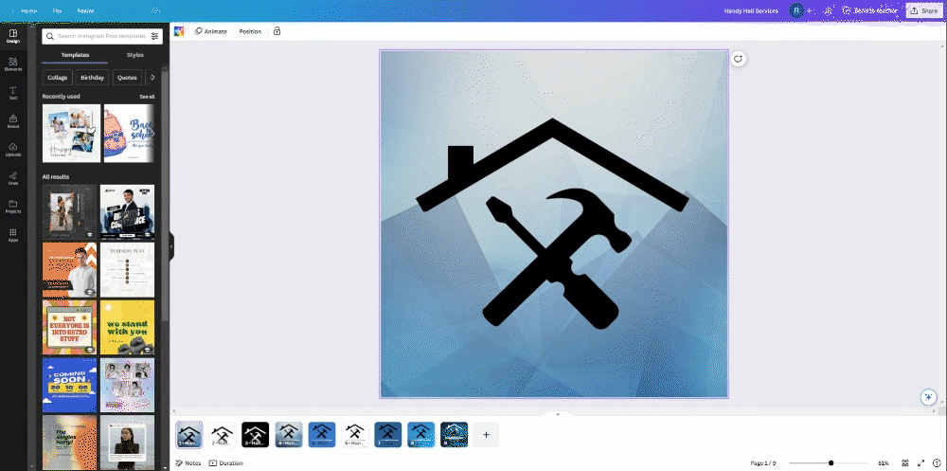This screenshot has width=947, height=471.
Task: Click the background color picker swatch
Action: click(x=179, y=31)
